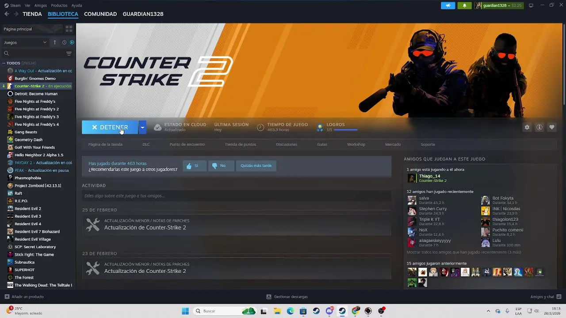
Task: Open the Mercado tab
Action: click(x=393, y=144)
